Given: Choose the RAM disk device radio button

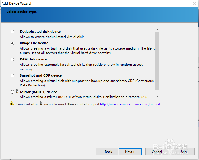Looking at the screenshot, I should pyautogui.click(x=12, y=60).
